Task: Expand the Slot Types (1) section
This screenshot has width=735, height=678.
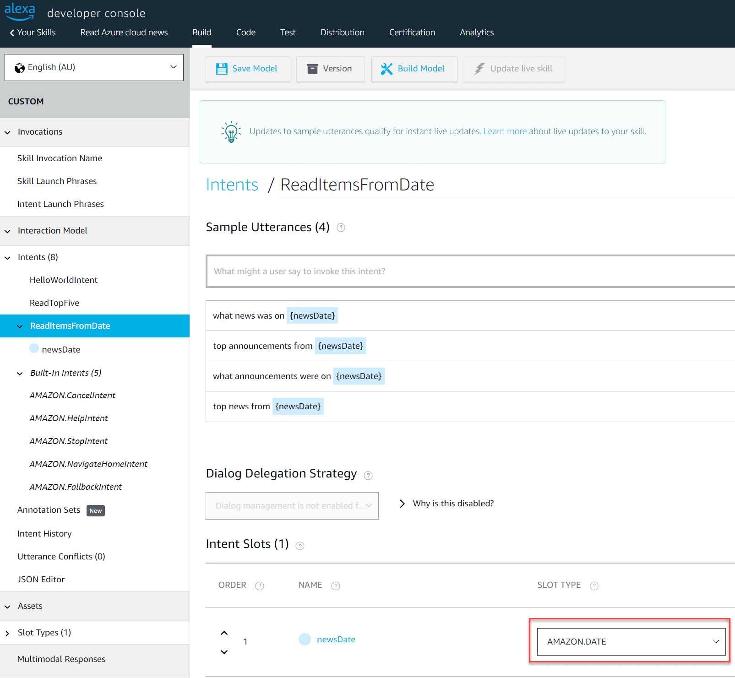Action: pos(7,633)
